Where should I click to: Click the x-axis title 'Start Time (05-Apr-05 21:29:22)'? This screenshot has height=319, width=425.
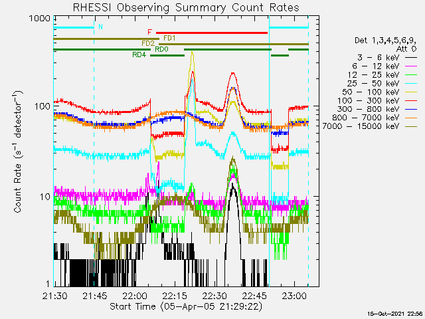point(186,306)
